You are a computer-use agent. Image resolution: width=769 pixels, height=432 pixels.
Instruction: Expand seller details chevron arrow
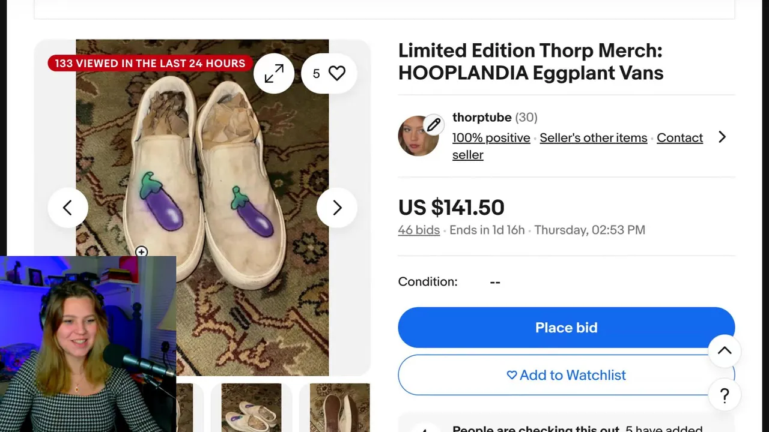coord(722,137)
